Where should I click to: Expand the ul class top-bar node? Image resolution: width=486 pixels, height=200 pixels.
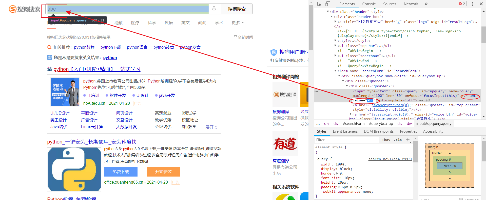(335, 46)
